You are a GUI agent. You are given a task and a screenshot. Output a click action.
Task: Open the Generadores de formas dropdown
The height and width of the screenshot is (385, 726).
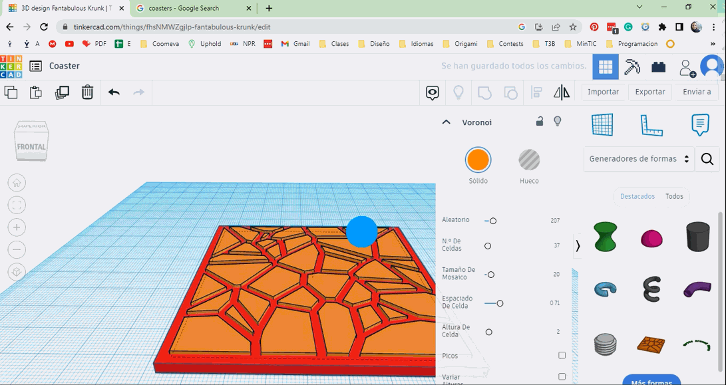tap(639, 159)
